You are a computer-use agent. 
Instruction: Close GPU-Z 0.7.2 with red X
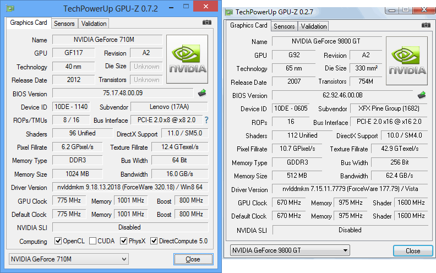[x=206, y=7]
